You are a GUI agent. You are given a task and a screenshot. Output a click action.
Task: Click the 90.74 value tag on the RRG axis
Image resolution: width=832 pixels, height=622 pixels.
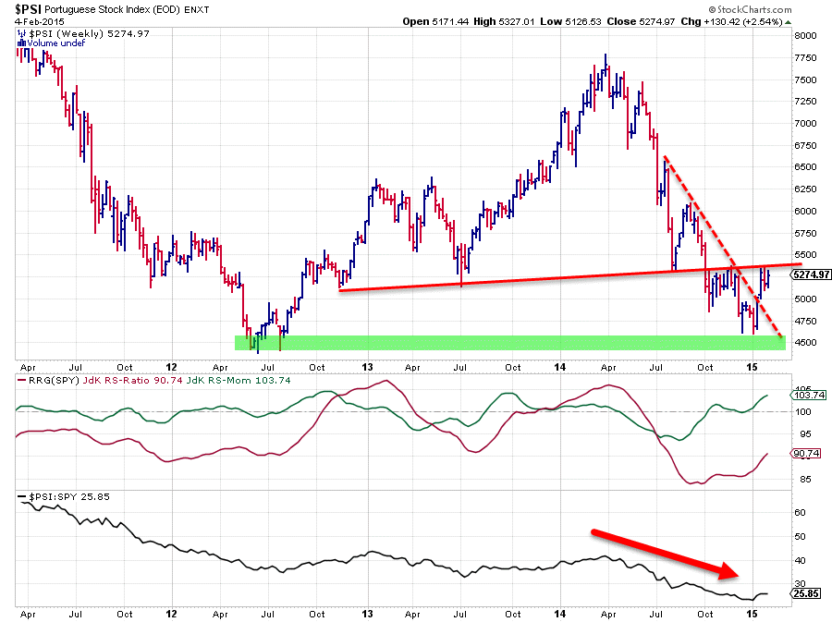coord(806,454)
